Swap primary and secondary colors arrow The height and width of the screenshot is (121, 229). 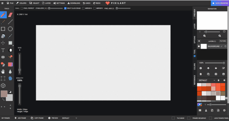point(3,100)
